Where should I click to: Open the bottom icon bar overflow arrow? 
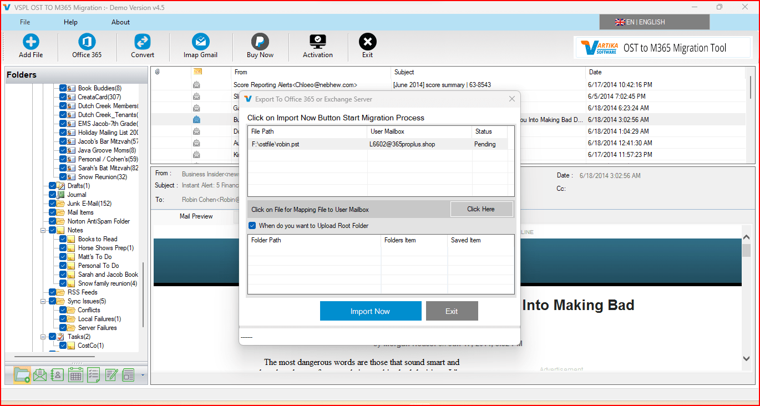pos(143,375)
